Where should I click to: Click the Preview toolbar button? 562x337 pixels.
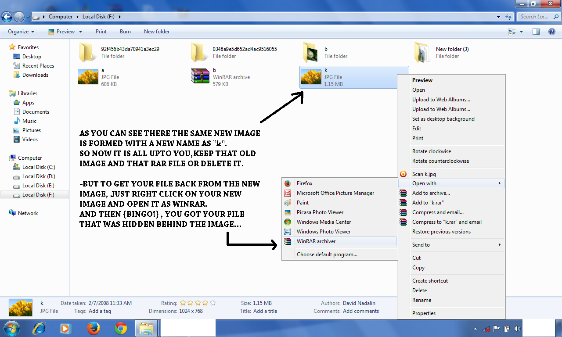[61, 32]
